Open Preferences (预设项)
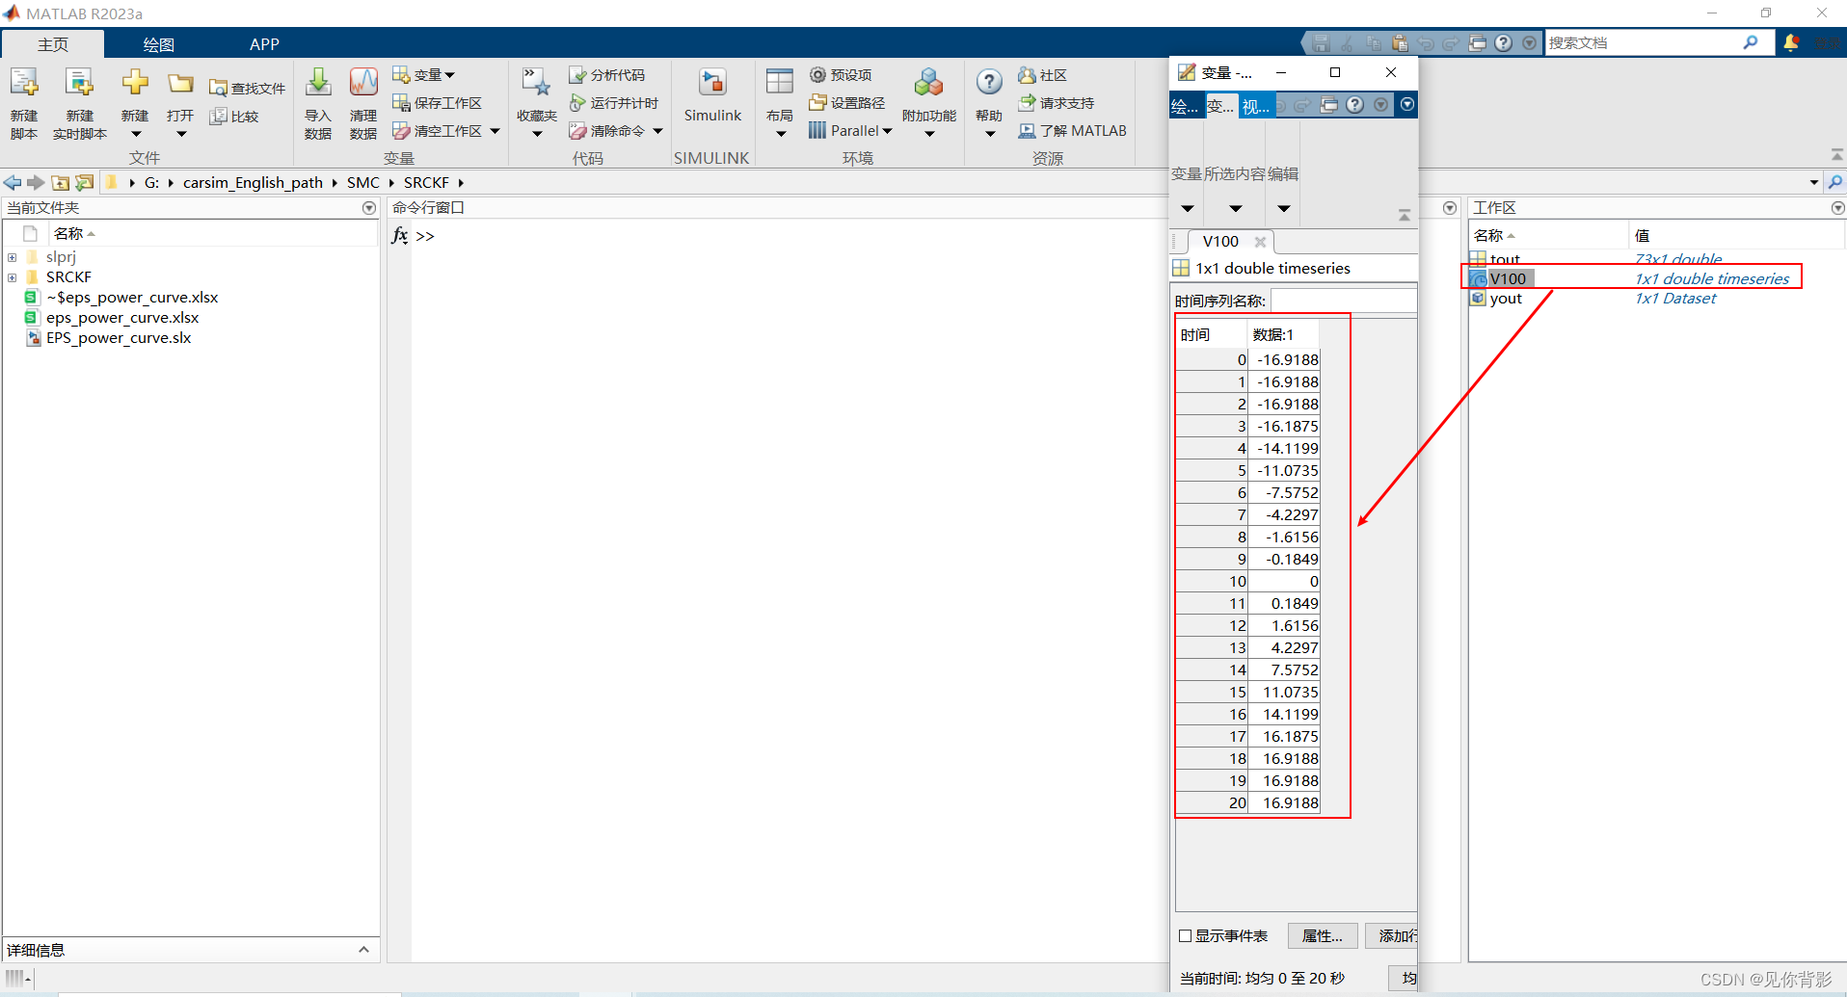This screenshot has width=1847, height=997. (841, 75)
